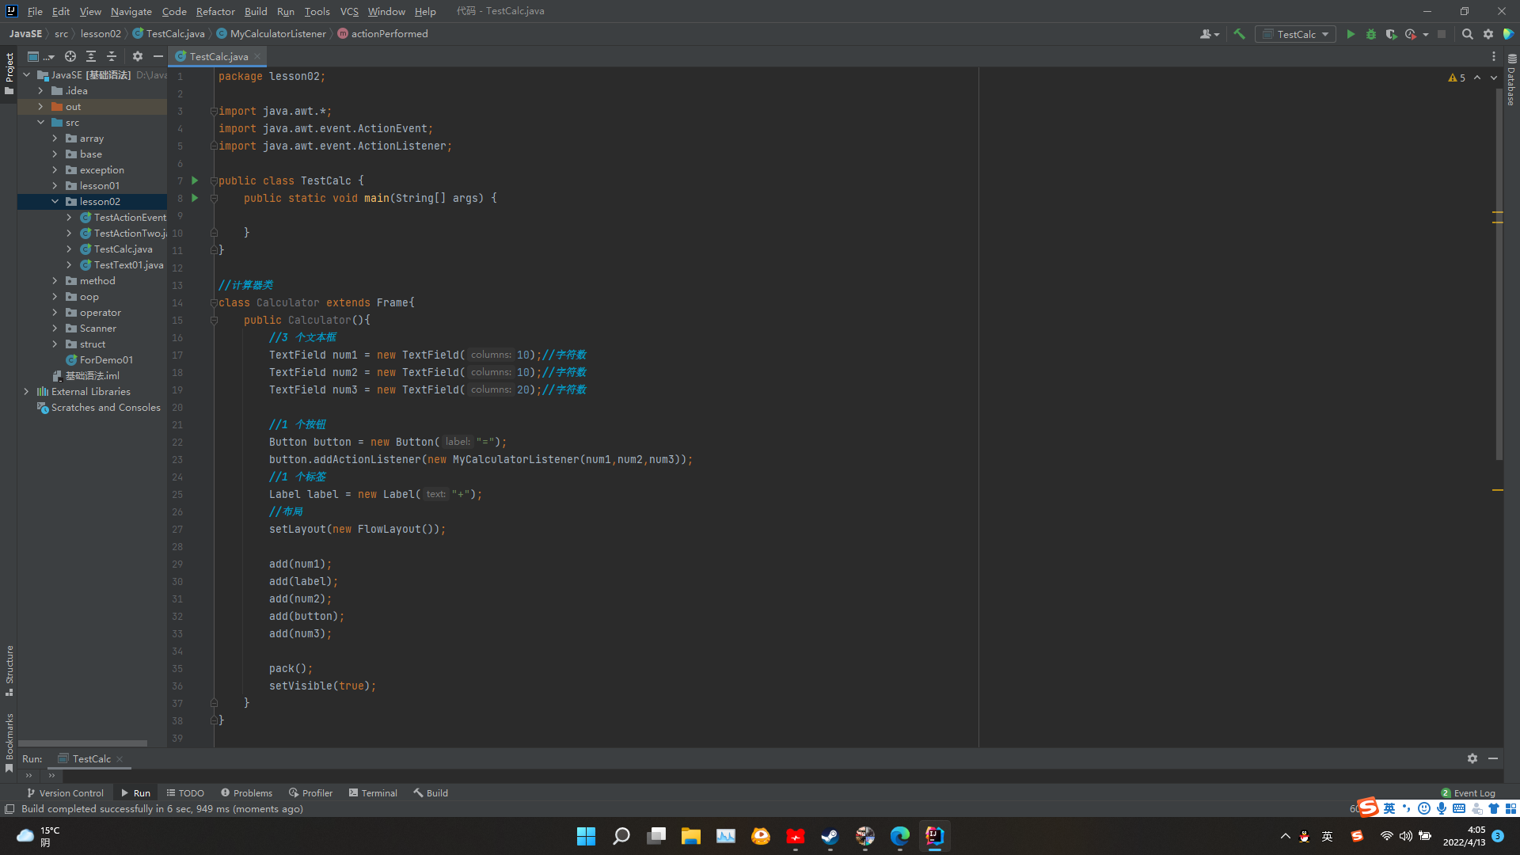Screen dimensions: 1520x855
Task: Click the green Run button in the toolbar
Action: click(x=1351, y=34)
